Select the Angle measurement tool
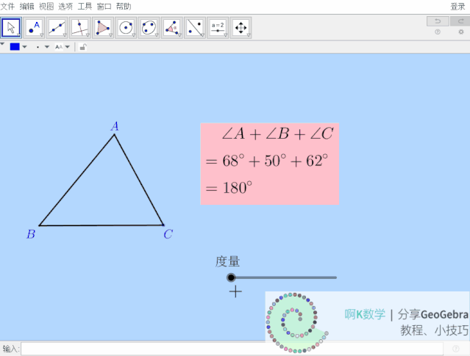The image size is (470, 356). point(172,28)
